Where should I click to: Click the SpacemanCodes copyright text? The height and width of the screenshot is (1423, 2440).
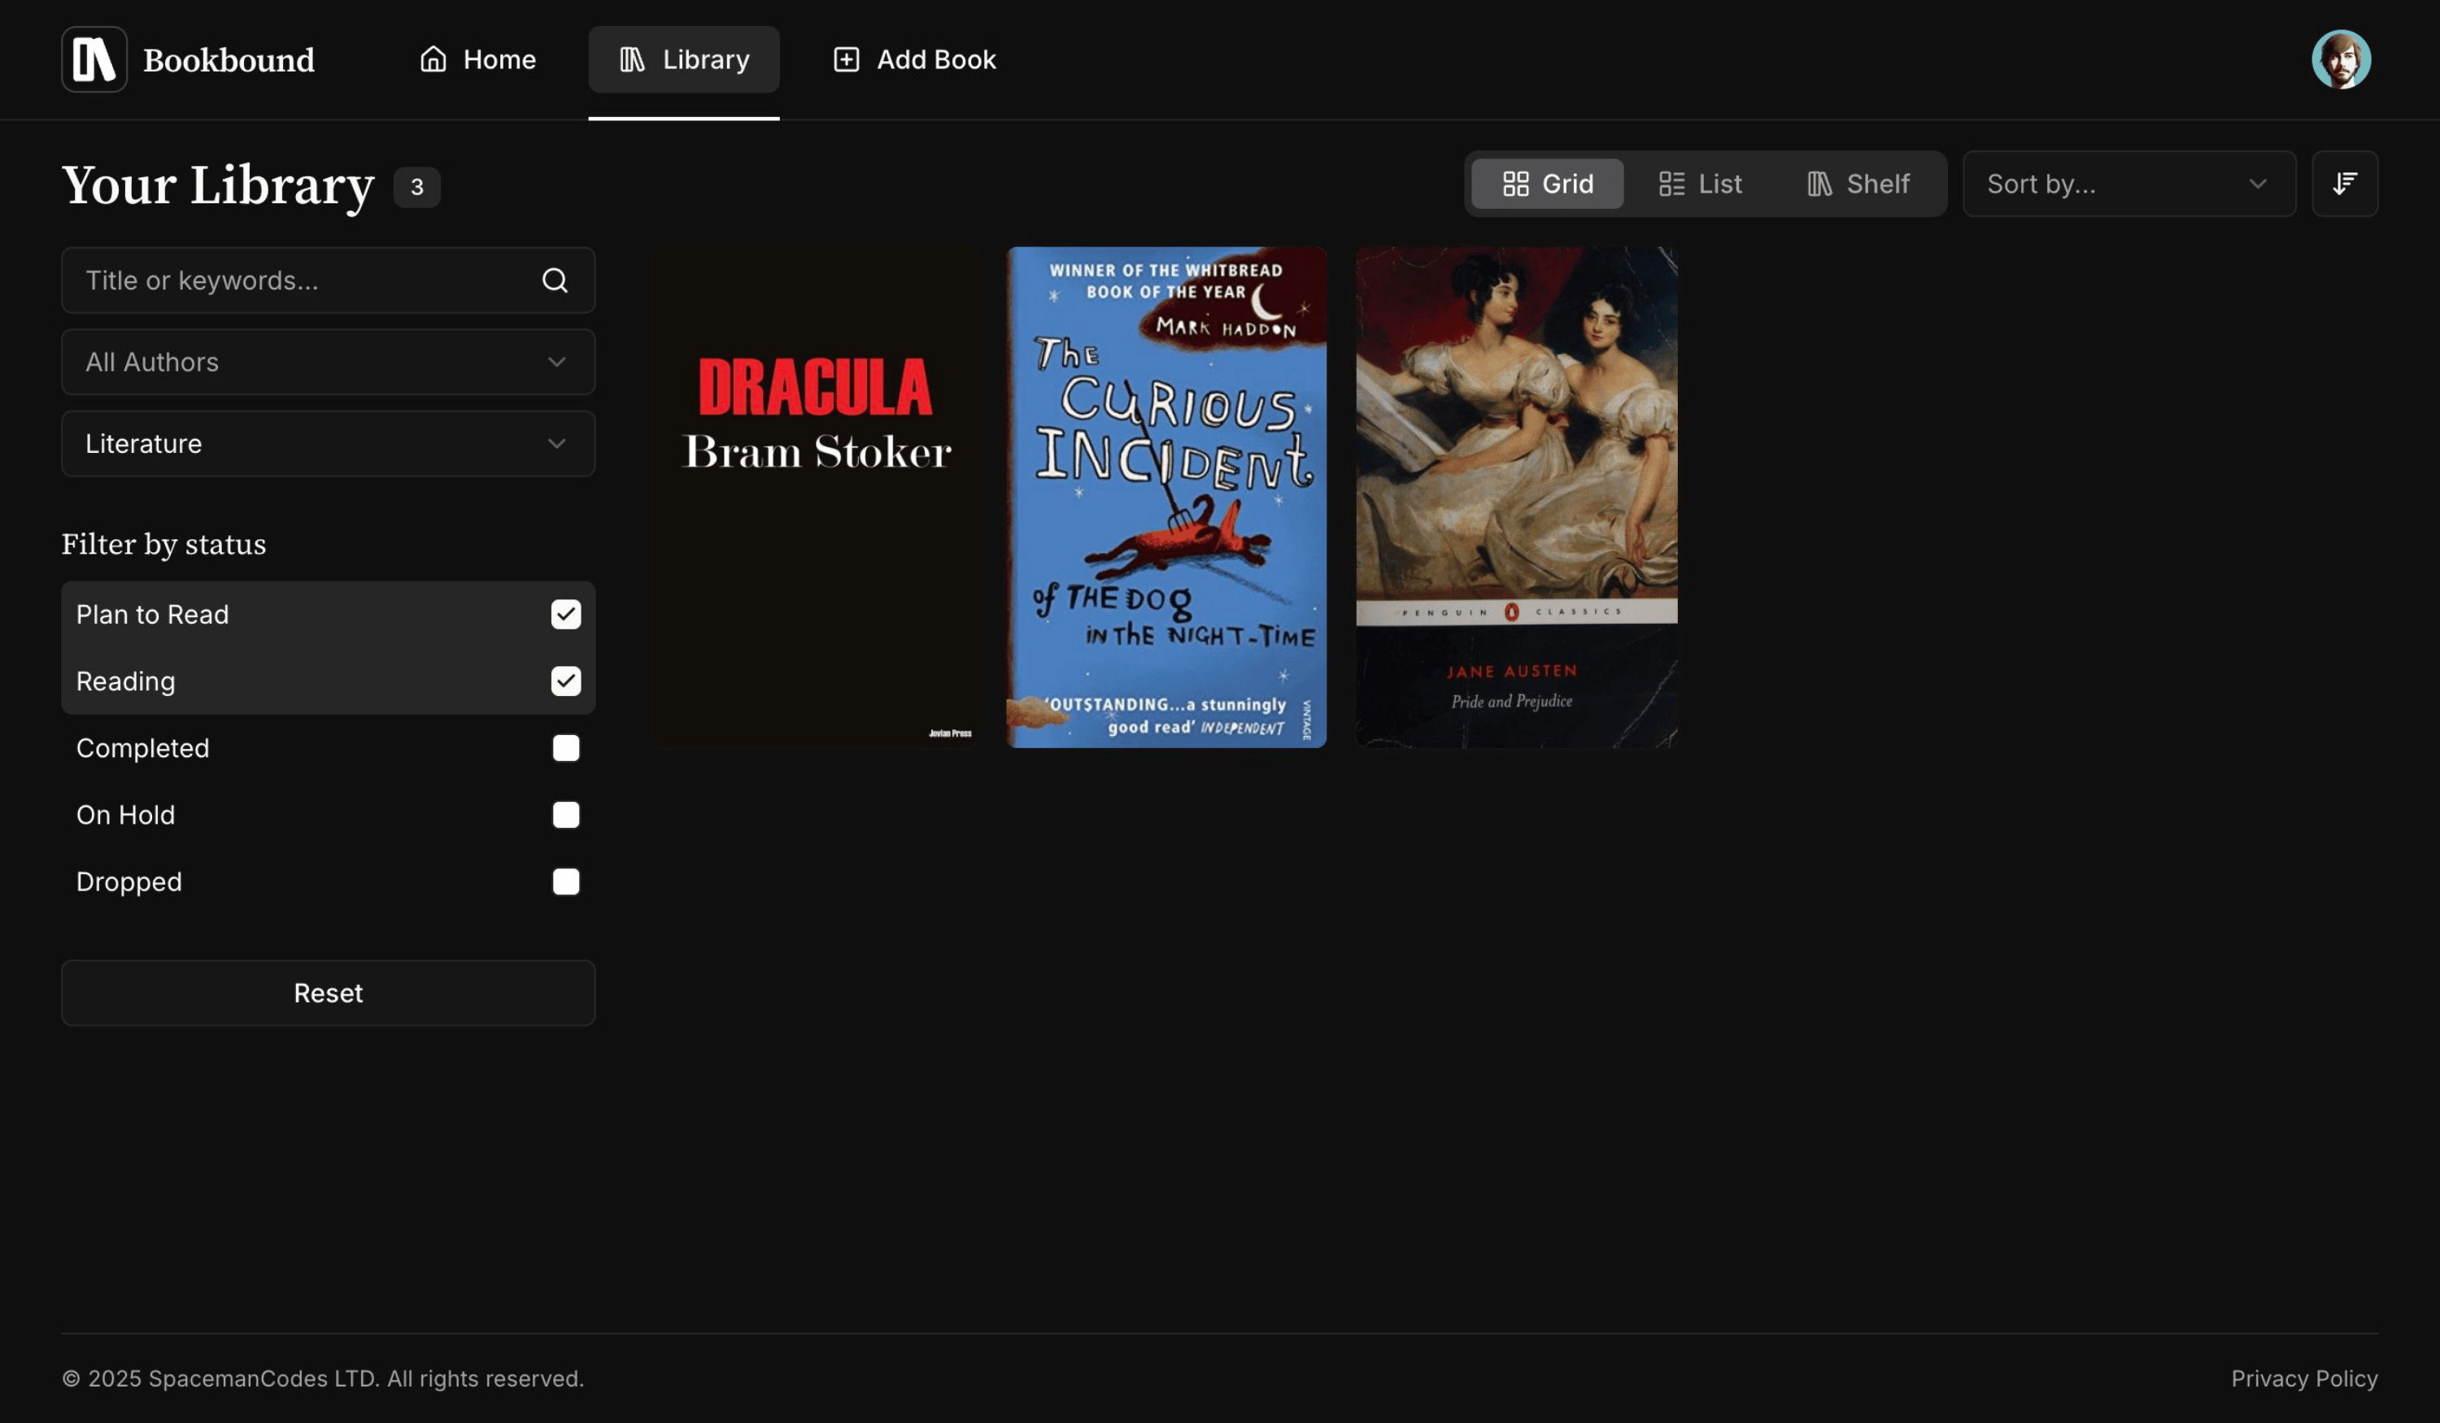coord(322,1378)
